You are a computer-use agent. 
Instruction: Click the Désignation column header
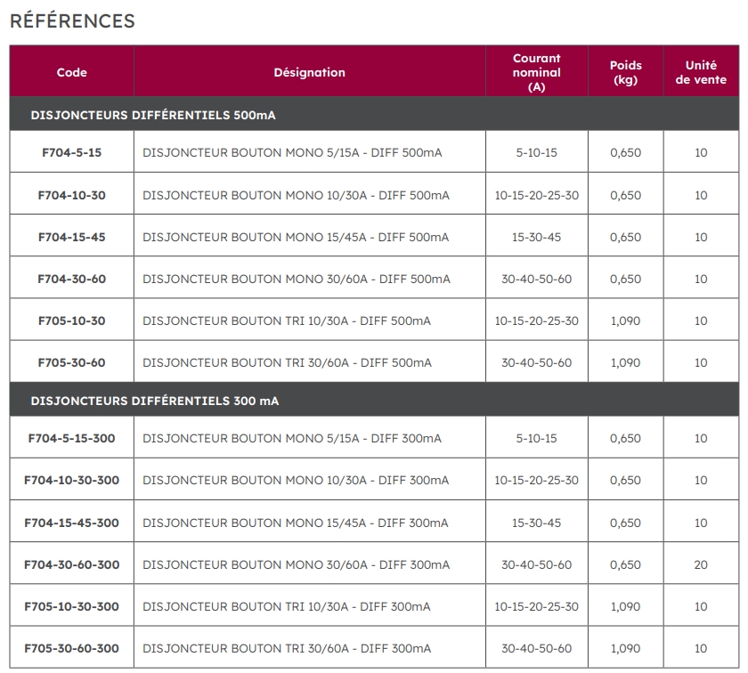click(x=309, y=72)
